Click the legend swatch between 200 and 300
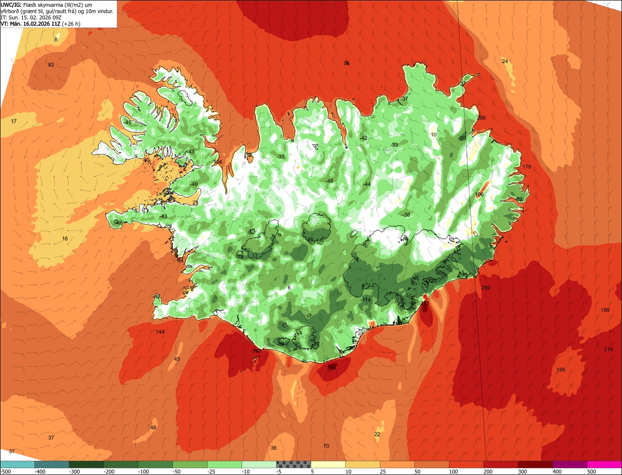Image resolution: width=622 pixels, height=475 pixels. (x=501, y=464)
